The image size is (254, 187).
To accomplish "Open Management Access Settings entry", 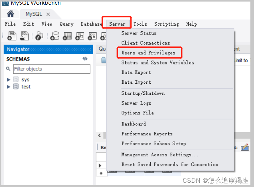I will 159,155.
